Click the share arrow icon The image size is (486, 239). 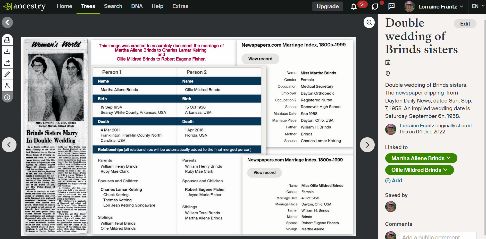pos(7,63)
